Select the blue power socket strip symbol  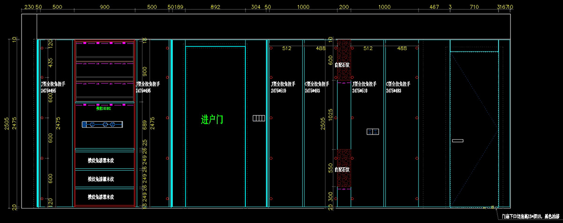(103, 124)
